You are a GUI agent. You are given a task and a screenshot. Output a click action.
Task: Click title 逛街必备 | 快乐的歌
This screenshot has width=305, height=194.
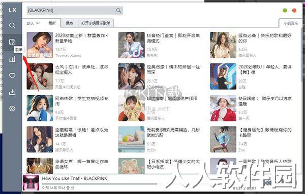coord(265,38)
